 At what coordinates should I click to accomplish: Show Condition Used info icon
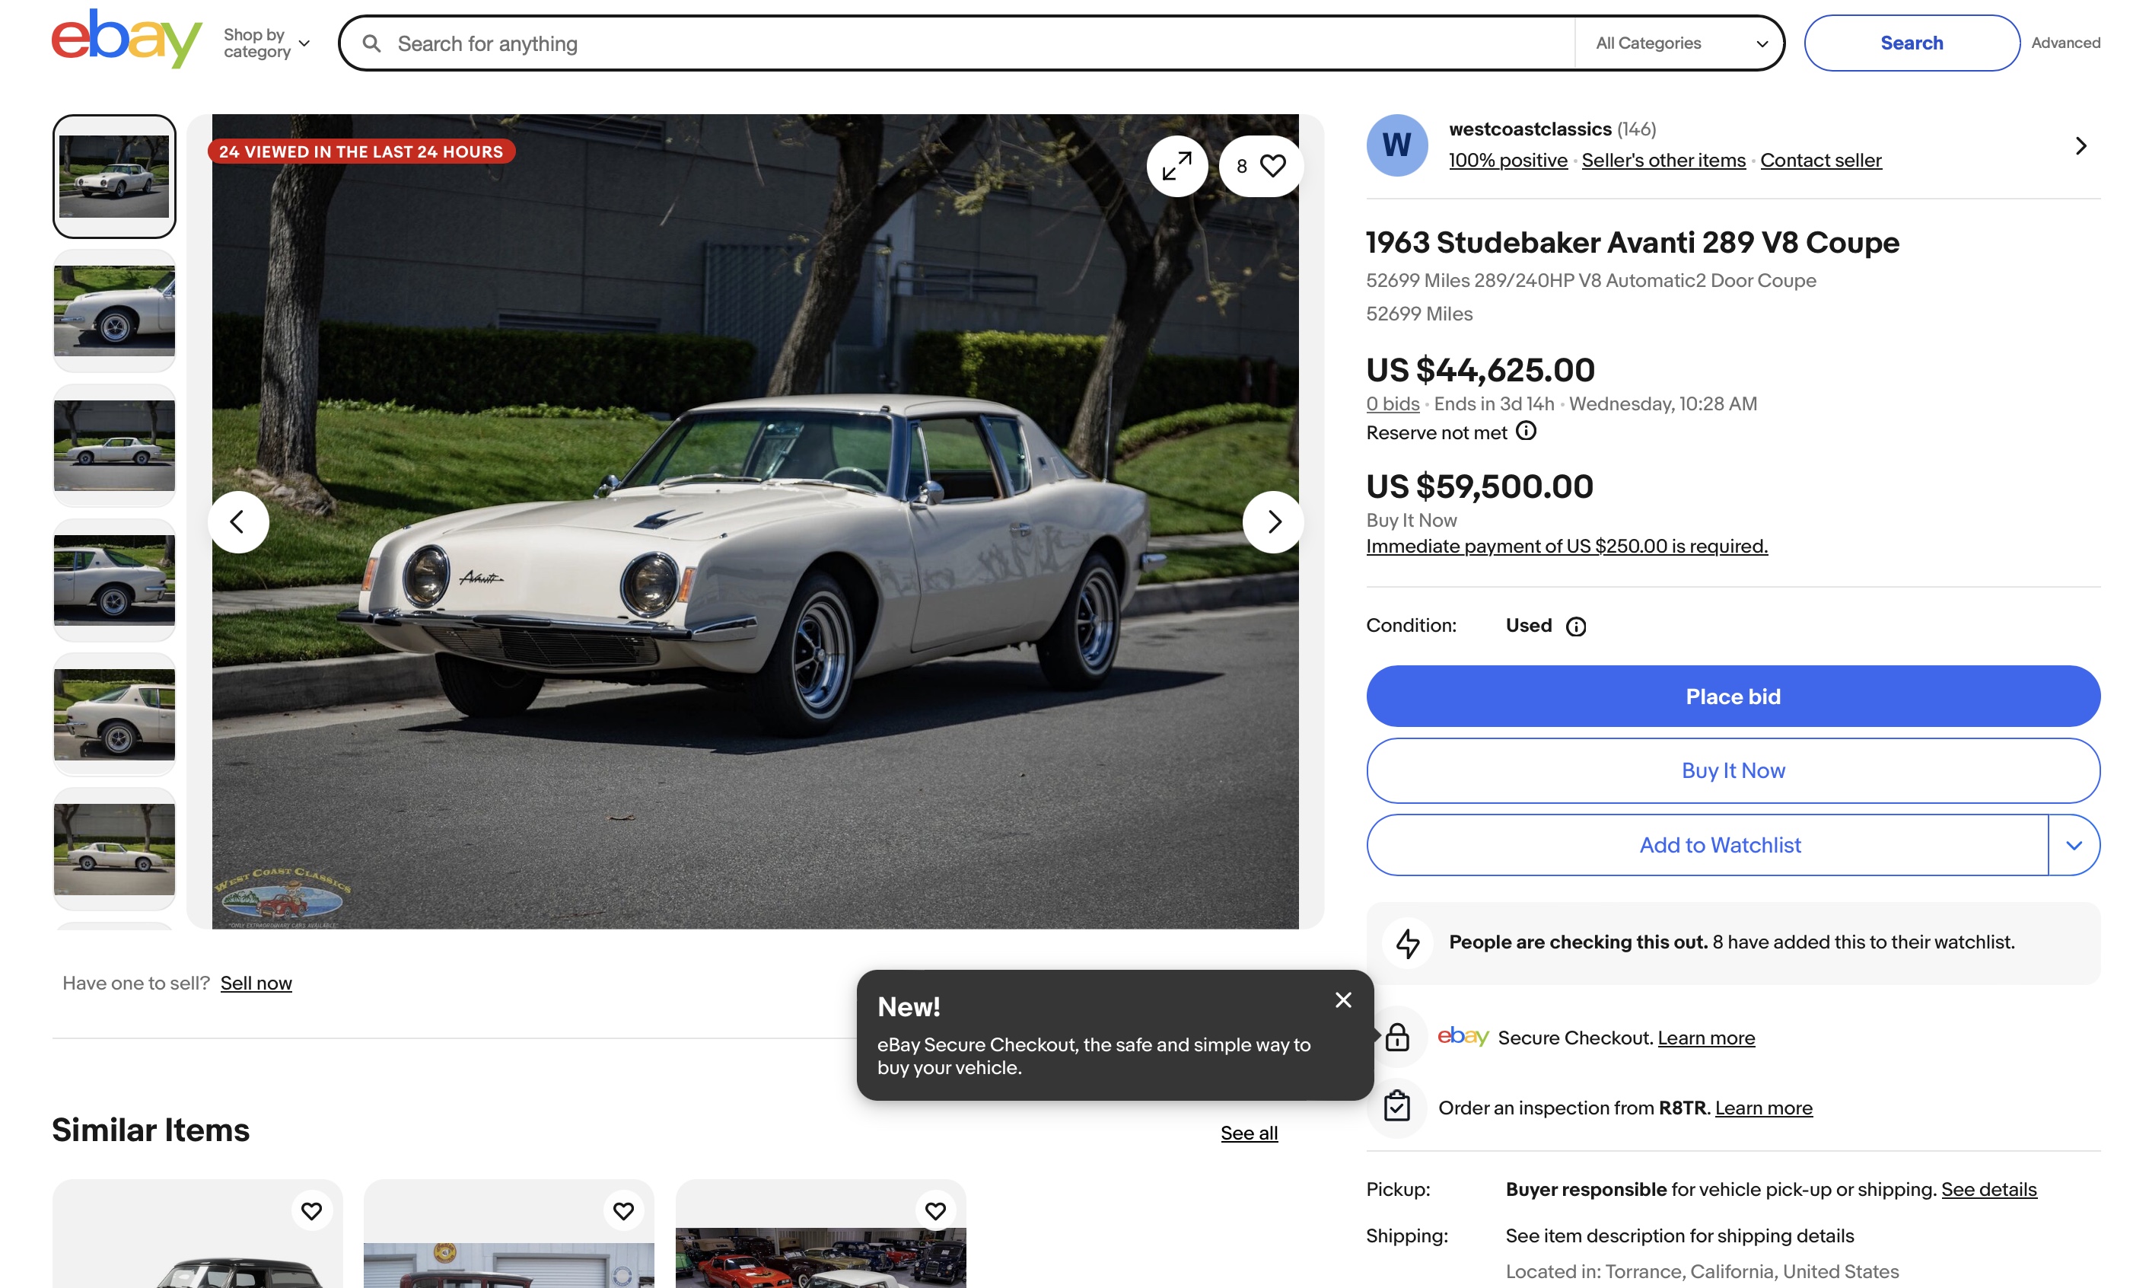1575,626
